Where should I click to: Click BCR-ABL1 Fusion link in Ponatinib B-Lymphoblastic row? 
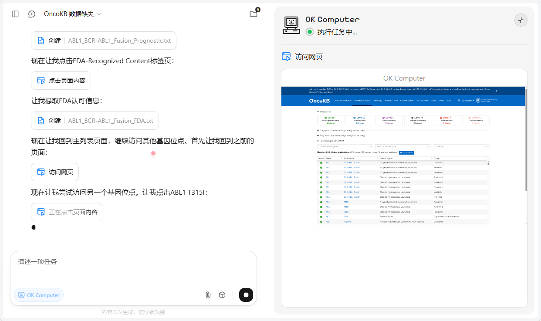(x=352, y=172)
